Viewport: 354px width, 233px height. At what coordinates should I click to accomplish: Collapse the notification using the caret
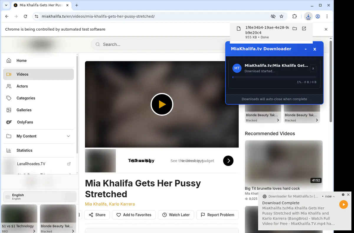[x=334, y=196]
